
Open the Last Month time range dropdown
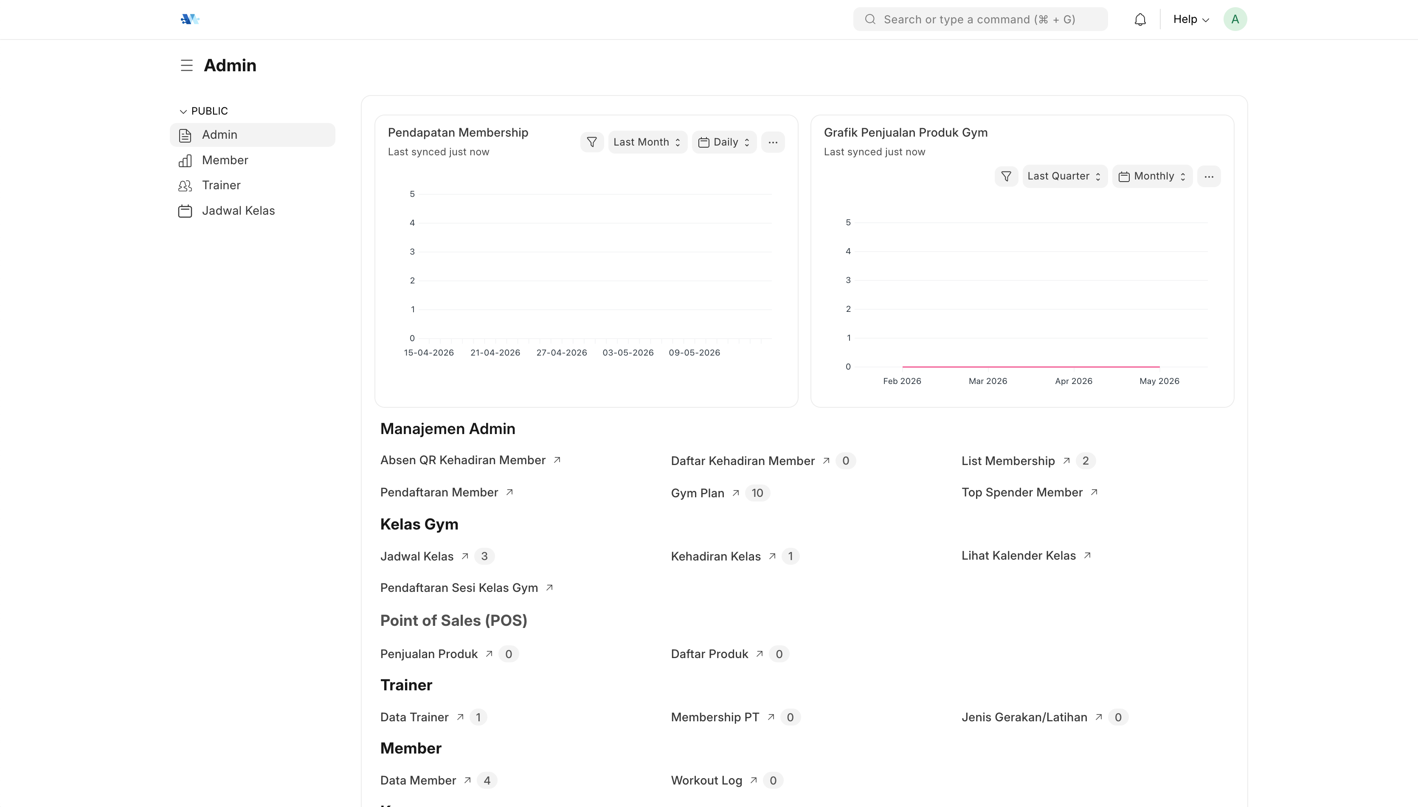coord(647,143)
